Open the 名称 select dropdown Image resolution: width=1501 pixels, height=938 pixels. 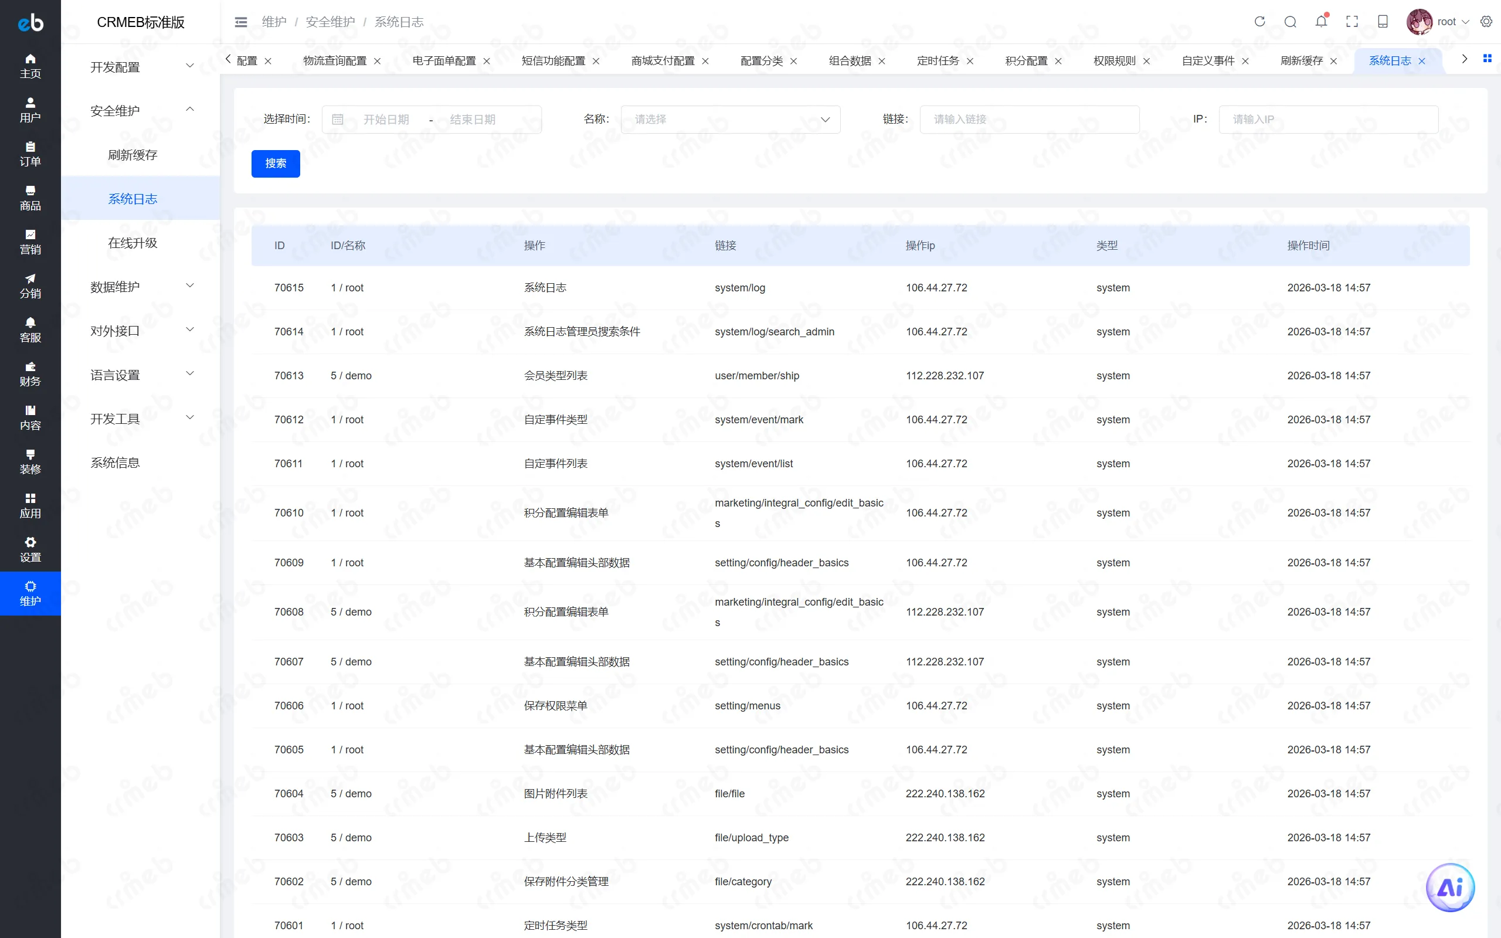click(x=730, y=119)
